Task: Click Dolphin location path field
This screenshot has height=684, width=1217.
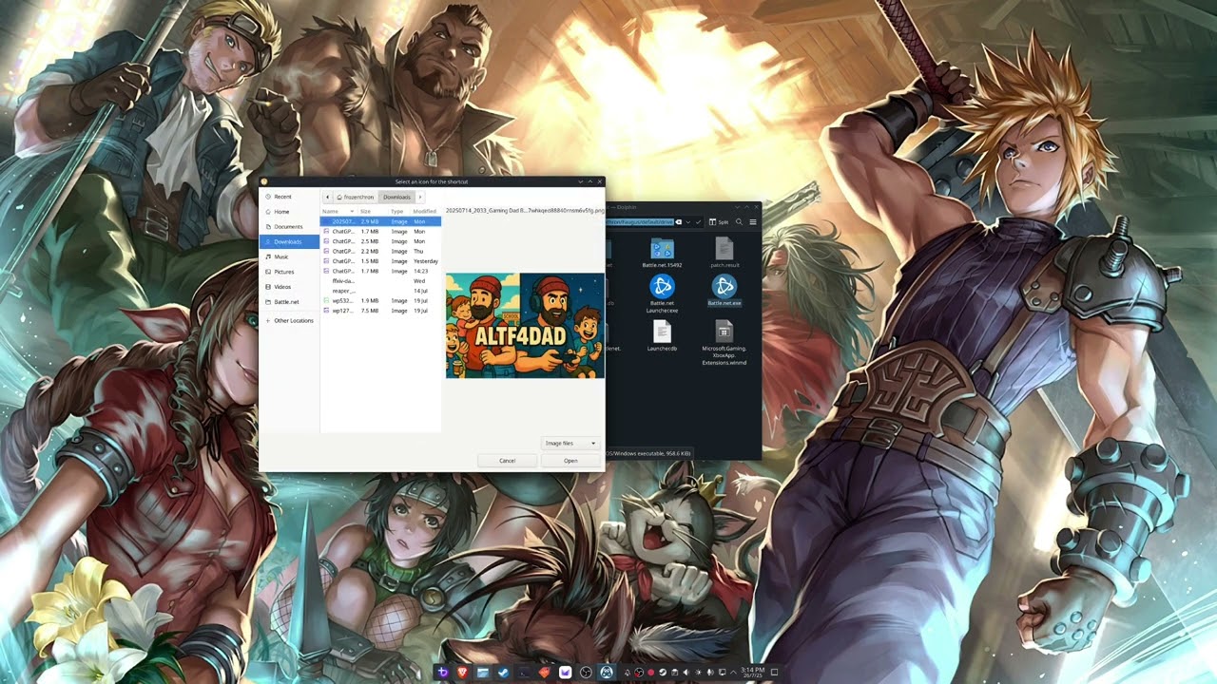Action: [x=640, y=222]
